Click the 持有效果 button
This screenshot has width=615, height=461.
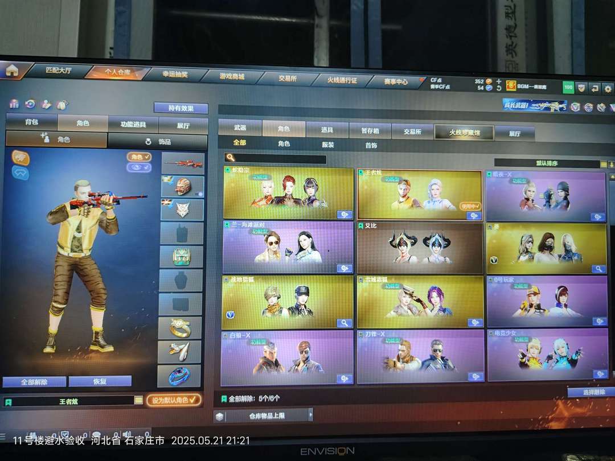[x=181, y=108]
